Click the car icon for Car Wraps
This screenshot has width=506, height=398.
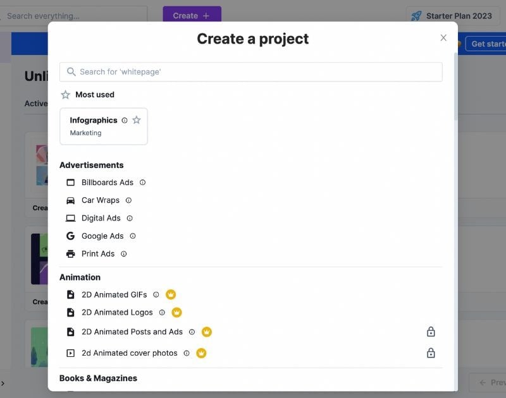70,200
